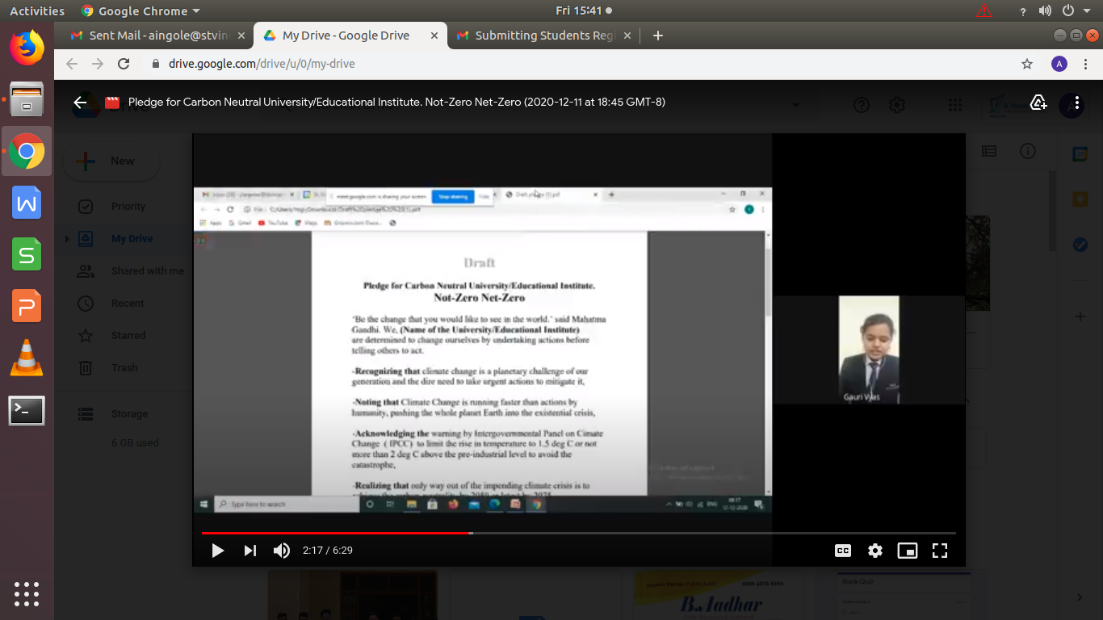The width and height of the screenshot is (1103, 620).
Task: Seek on the red video progress bar
Action: pyautogui.click(x=578, y=533)
